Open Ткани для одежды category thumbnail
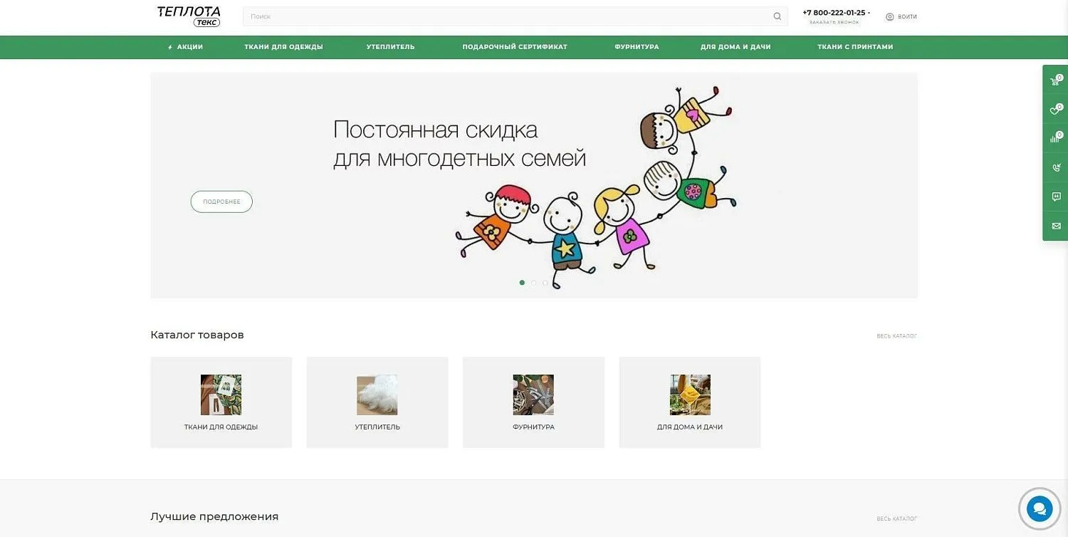The height and width of the screenshot is (537, 1068). [221, 395]
